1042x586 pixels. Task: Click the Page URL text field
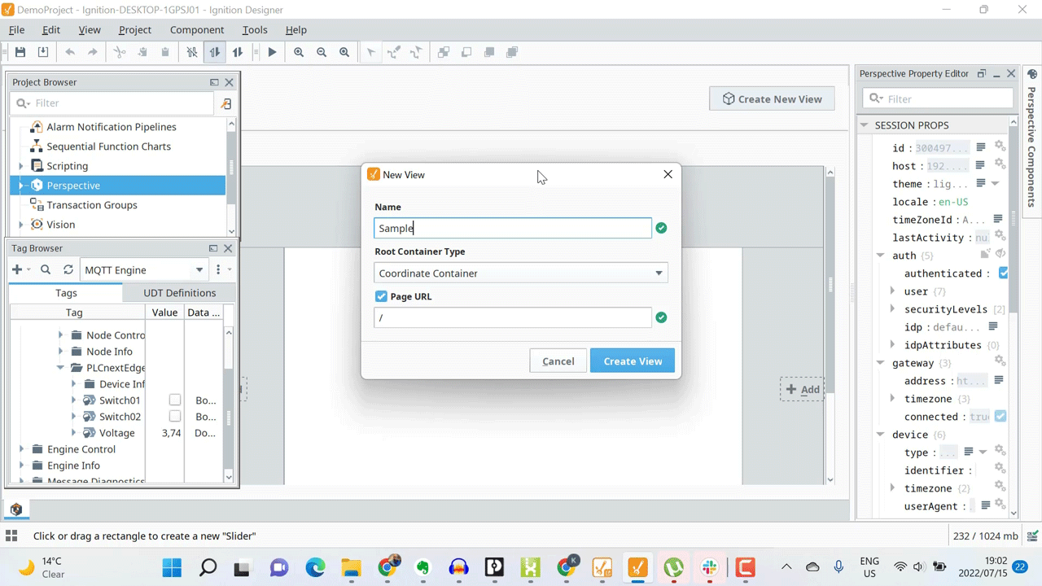click(x=513, y=317)
